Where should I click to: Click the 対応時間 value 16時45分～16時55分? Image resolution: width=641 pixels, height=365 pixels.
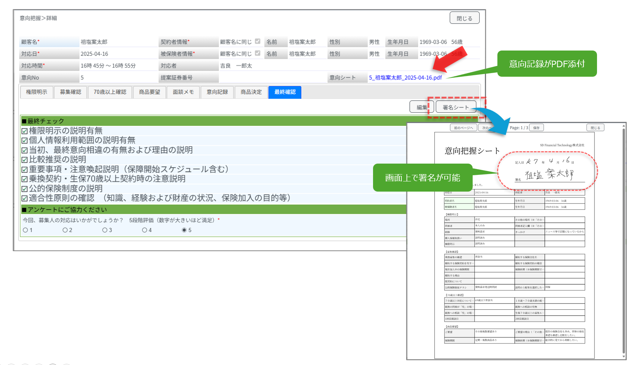tap(108, 66)
